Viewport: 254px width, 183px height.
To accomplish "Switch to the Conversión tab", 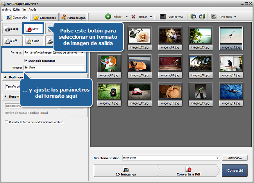I will point(16,17).
